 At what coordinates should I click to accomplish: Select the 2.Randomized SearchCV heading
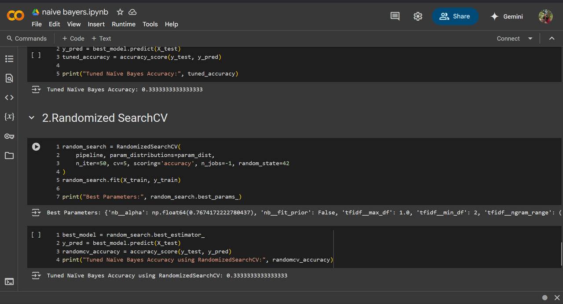pyautogui.click(x=105, y=118)
